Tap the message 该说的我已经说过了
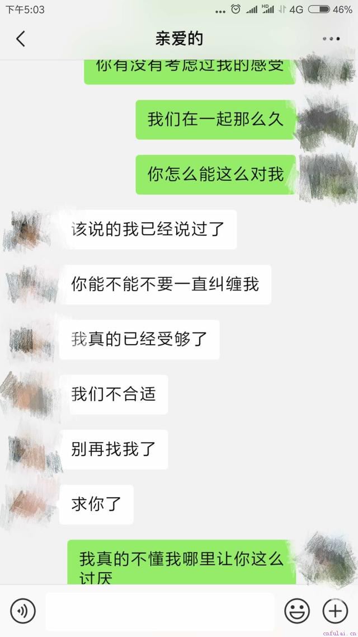 pos(148,229)
